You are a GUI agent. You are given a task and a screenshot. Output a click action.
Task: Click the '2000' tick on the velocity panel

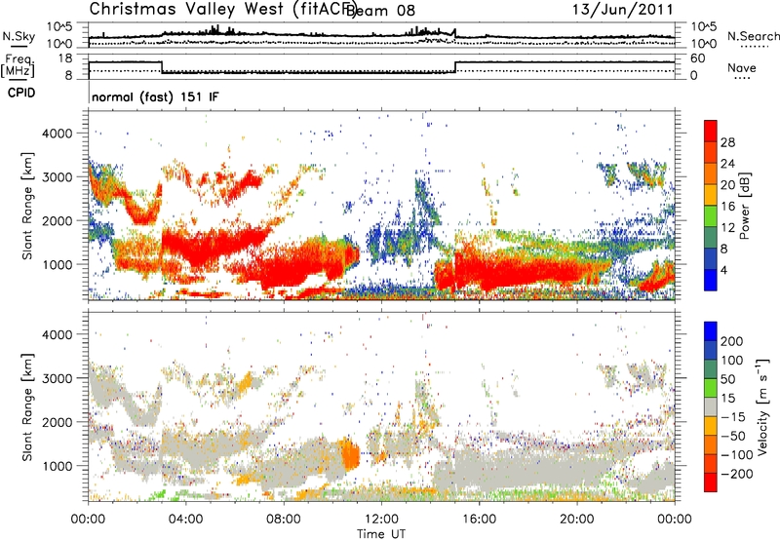[58, 422]
